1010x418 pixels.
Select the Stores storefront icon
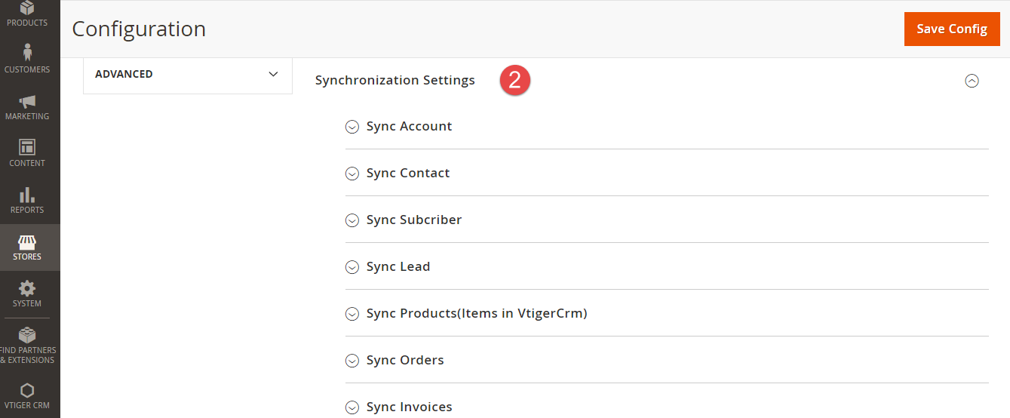tap(27, 242)
